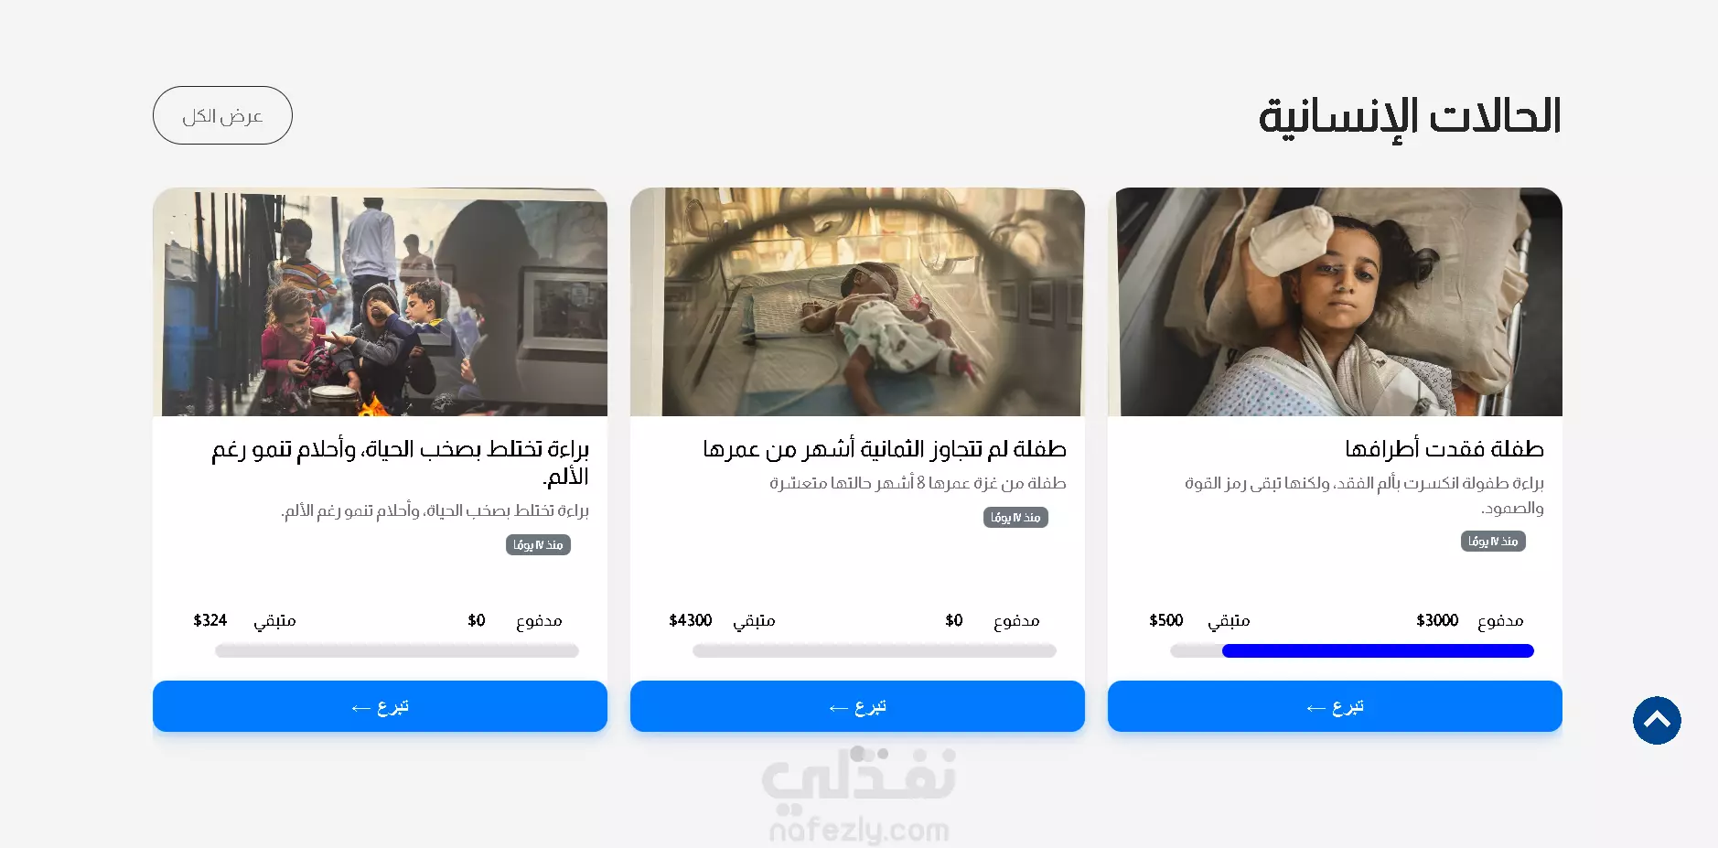Click the 'الحالات الإنسانية' section heading
Screen dimensions: 1718x848
click(1410, 117)
